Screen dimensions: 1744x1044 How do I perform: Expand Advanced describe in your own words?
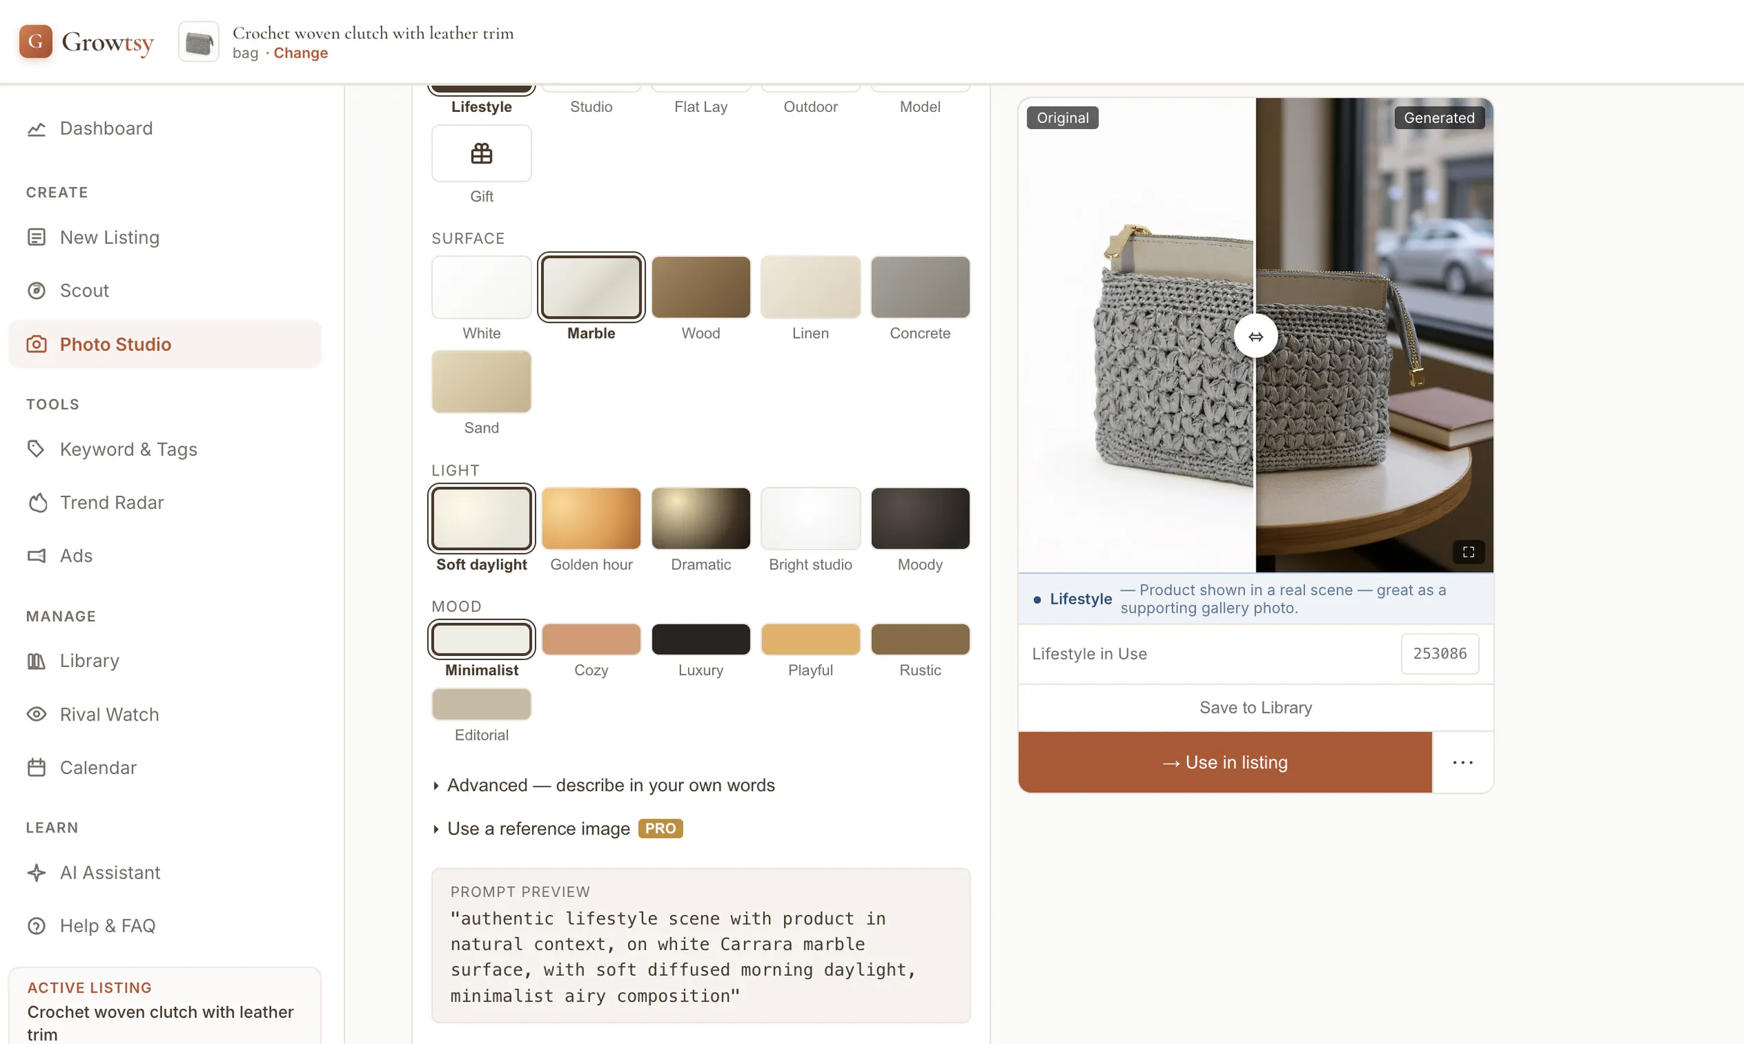pyautogui.click(x=604, y=785)
